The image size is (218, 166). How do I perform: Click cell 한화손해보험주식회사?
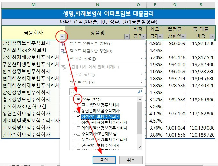click(31, 135)
